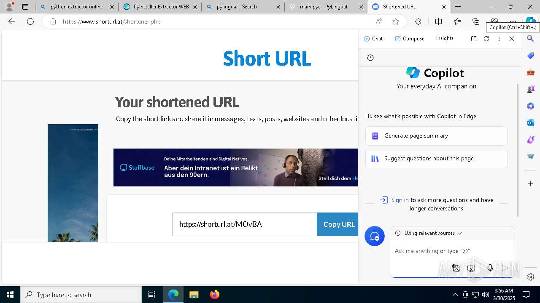Open sidebar Microsoft 365 icon
Image resolution: width=540 pixels, height=303 pixels.
(531, 106)
